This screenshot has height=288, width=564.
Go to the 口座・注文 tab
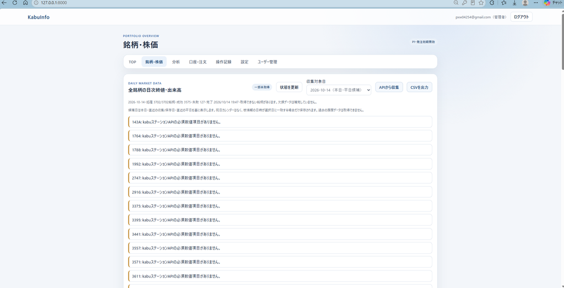(198, 62)
